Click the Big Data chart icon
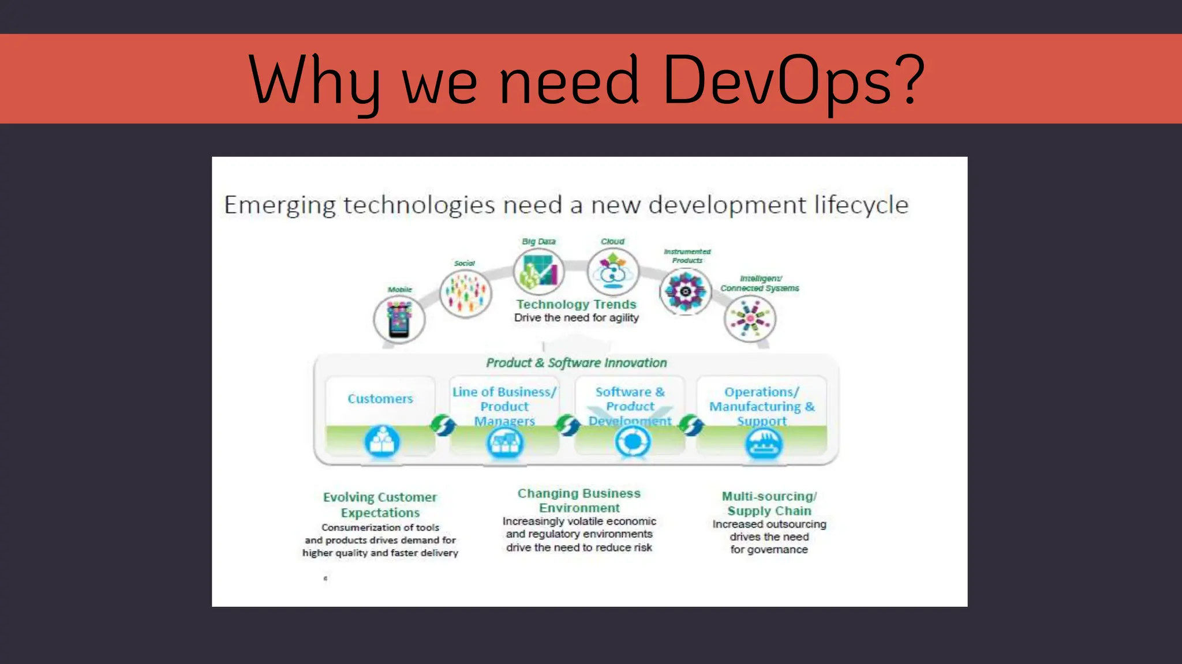This screenshot has width=1182, height=664. tap(539, 271)
